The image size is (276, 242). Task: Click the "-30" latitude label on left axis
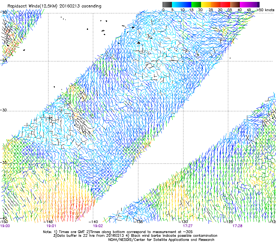click(x=3, y=110)
